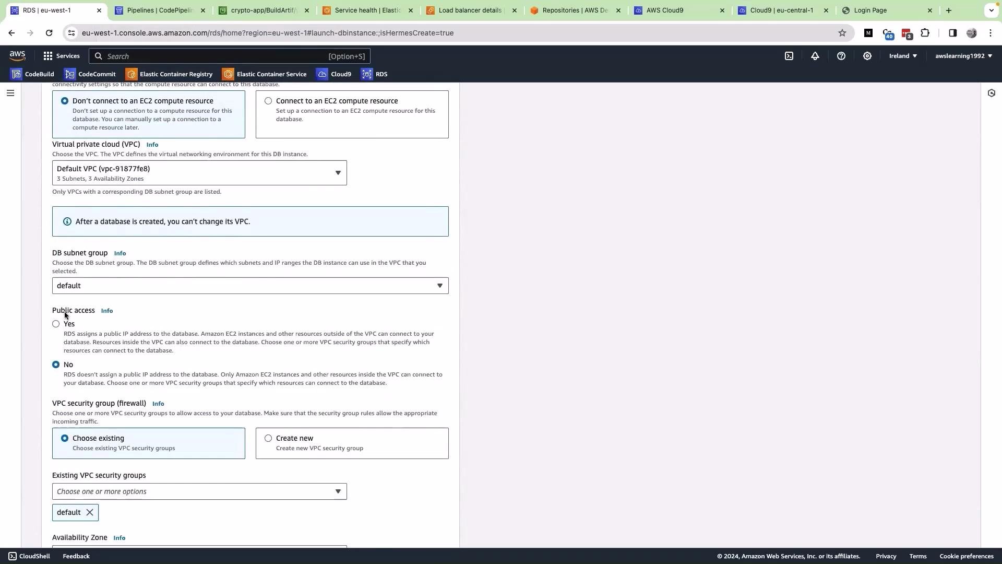Click the Feedback link in footer
Viewport: 1002px width, 564px height.
pyautogui.click(x=76, y=556)
